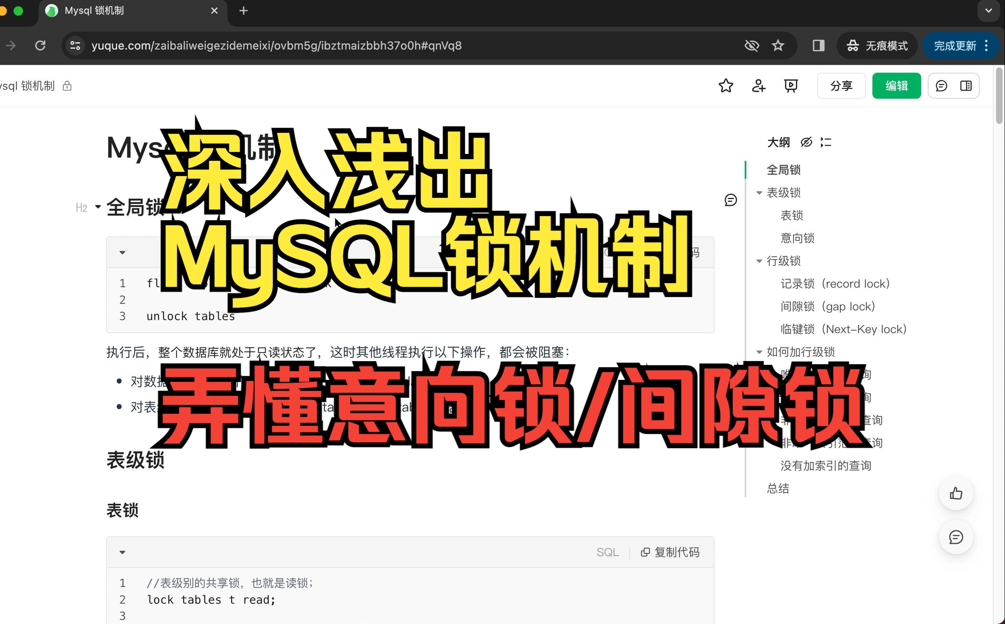Click the lock tables t read; code line
This screenshot has width=1005, height=624.
[211, 600]
